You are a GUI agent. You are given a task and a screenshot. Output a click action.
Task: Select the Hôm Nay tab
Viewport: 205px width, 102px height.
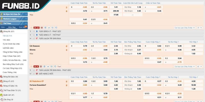pos(12,27)
